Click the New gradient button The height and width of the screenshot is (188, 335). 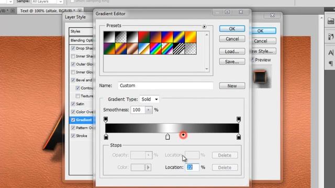(x=232, y=86)
